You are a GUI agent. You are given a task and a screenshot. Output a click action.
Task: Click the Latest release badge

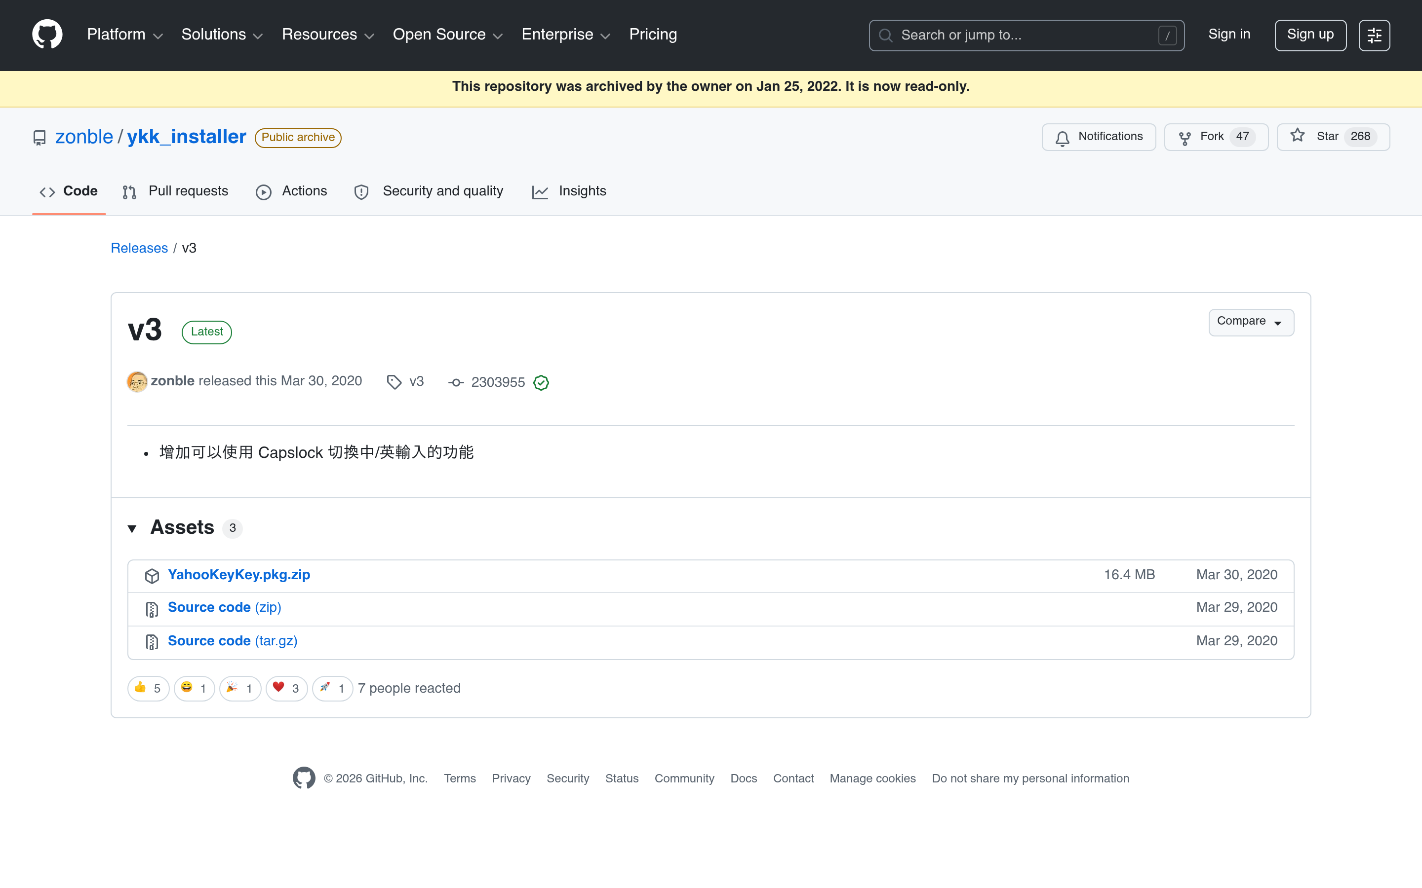coord(207,332)
